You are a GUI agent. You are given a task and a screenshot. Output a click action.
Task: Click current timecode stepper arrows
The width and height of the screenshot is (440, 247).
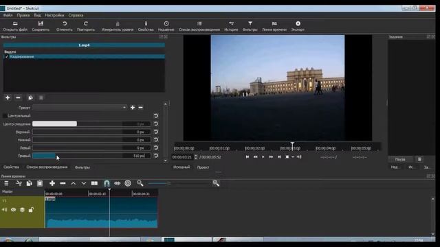tap(196, 157)
